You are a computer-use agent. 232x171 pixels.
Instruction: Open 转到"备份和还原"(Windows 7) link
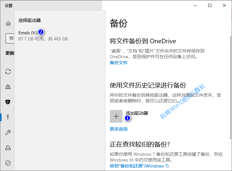point(139,166)
